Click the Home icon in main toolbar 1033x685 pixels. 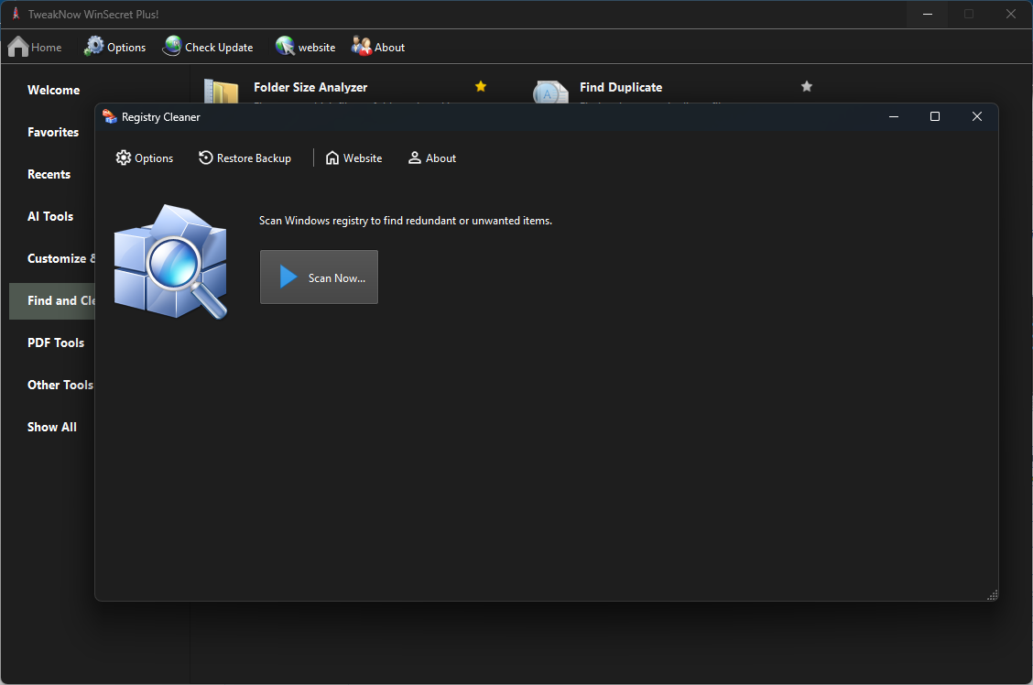(x=18, y=47)
